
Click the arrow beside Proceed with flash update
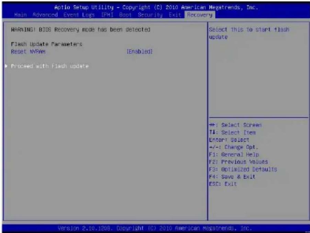[x=6, y=66]
